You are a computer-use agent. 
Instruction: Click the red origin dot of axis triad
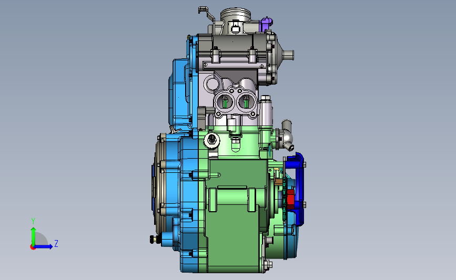33,247
